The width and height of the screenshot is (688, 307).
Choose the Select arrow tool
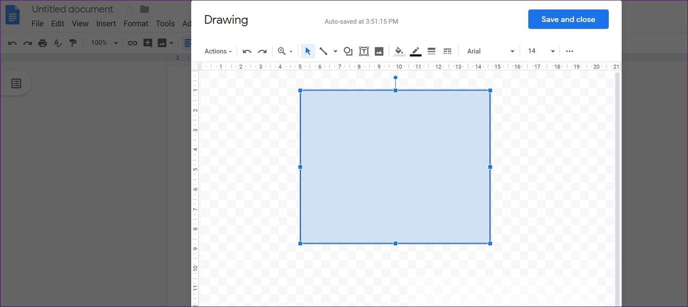pyautogui.click(x=308, y=51)
